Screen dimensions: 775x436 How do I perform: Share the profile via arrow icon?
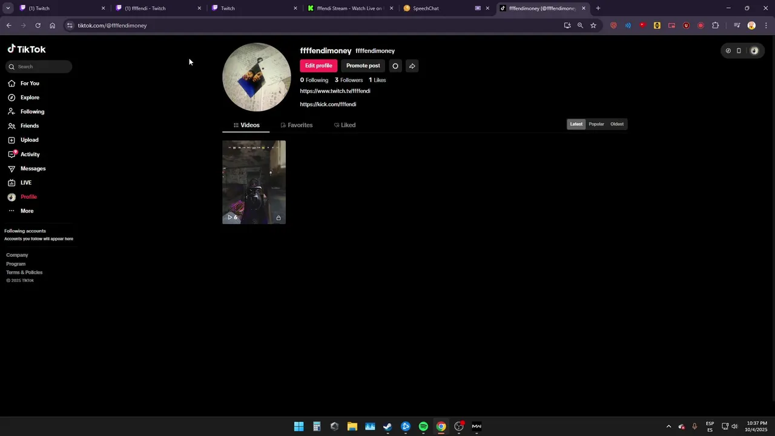click(412, 66)
